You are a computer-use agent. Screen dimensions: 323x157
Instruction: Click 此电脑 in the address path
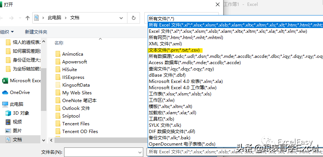point(55,18)
